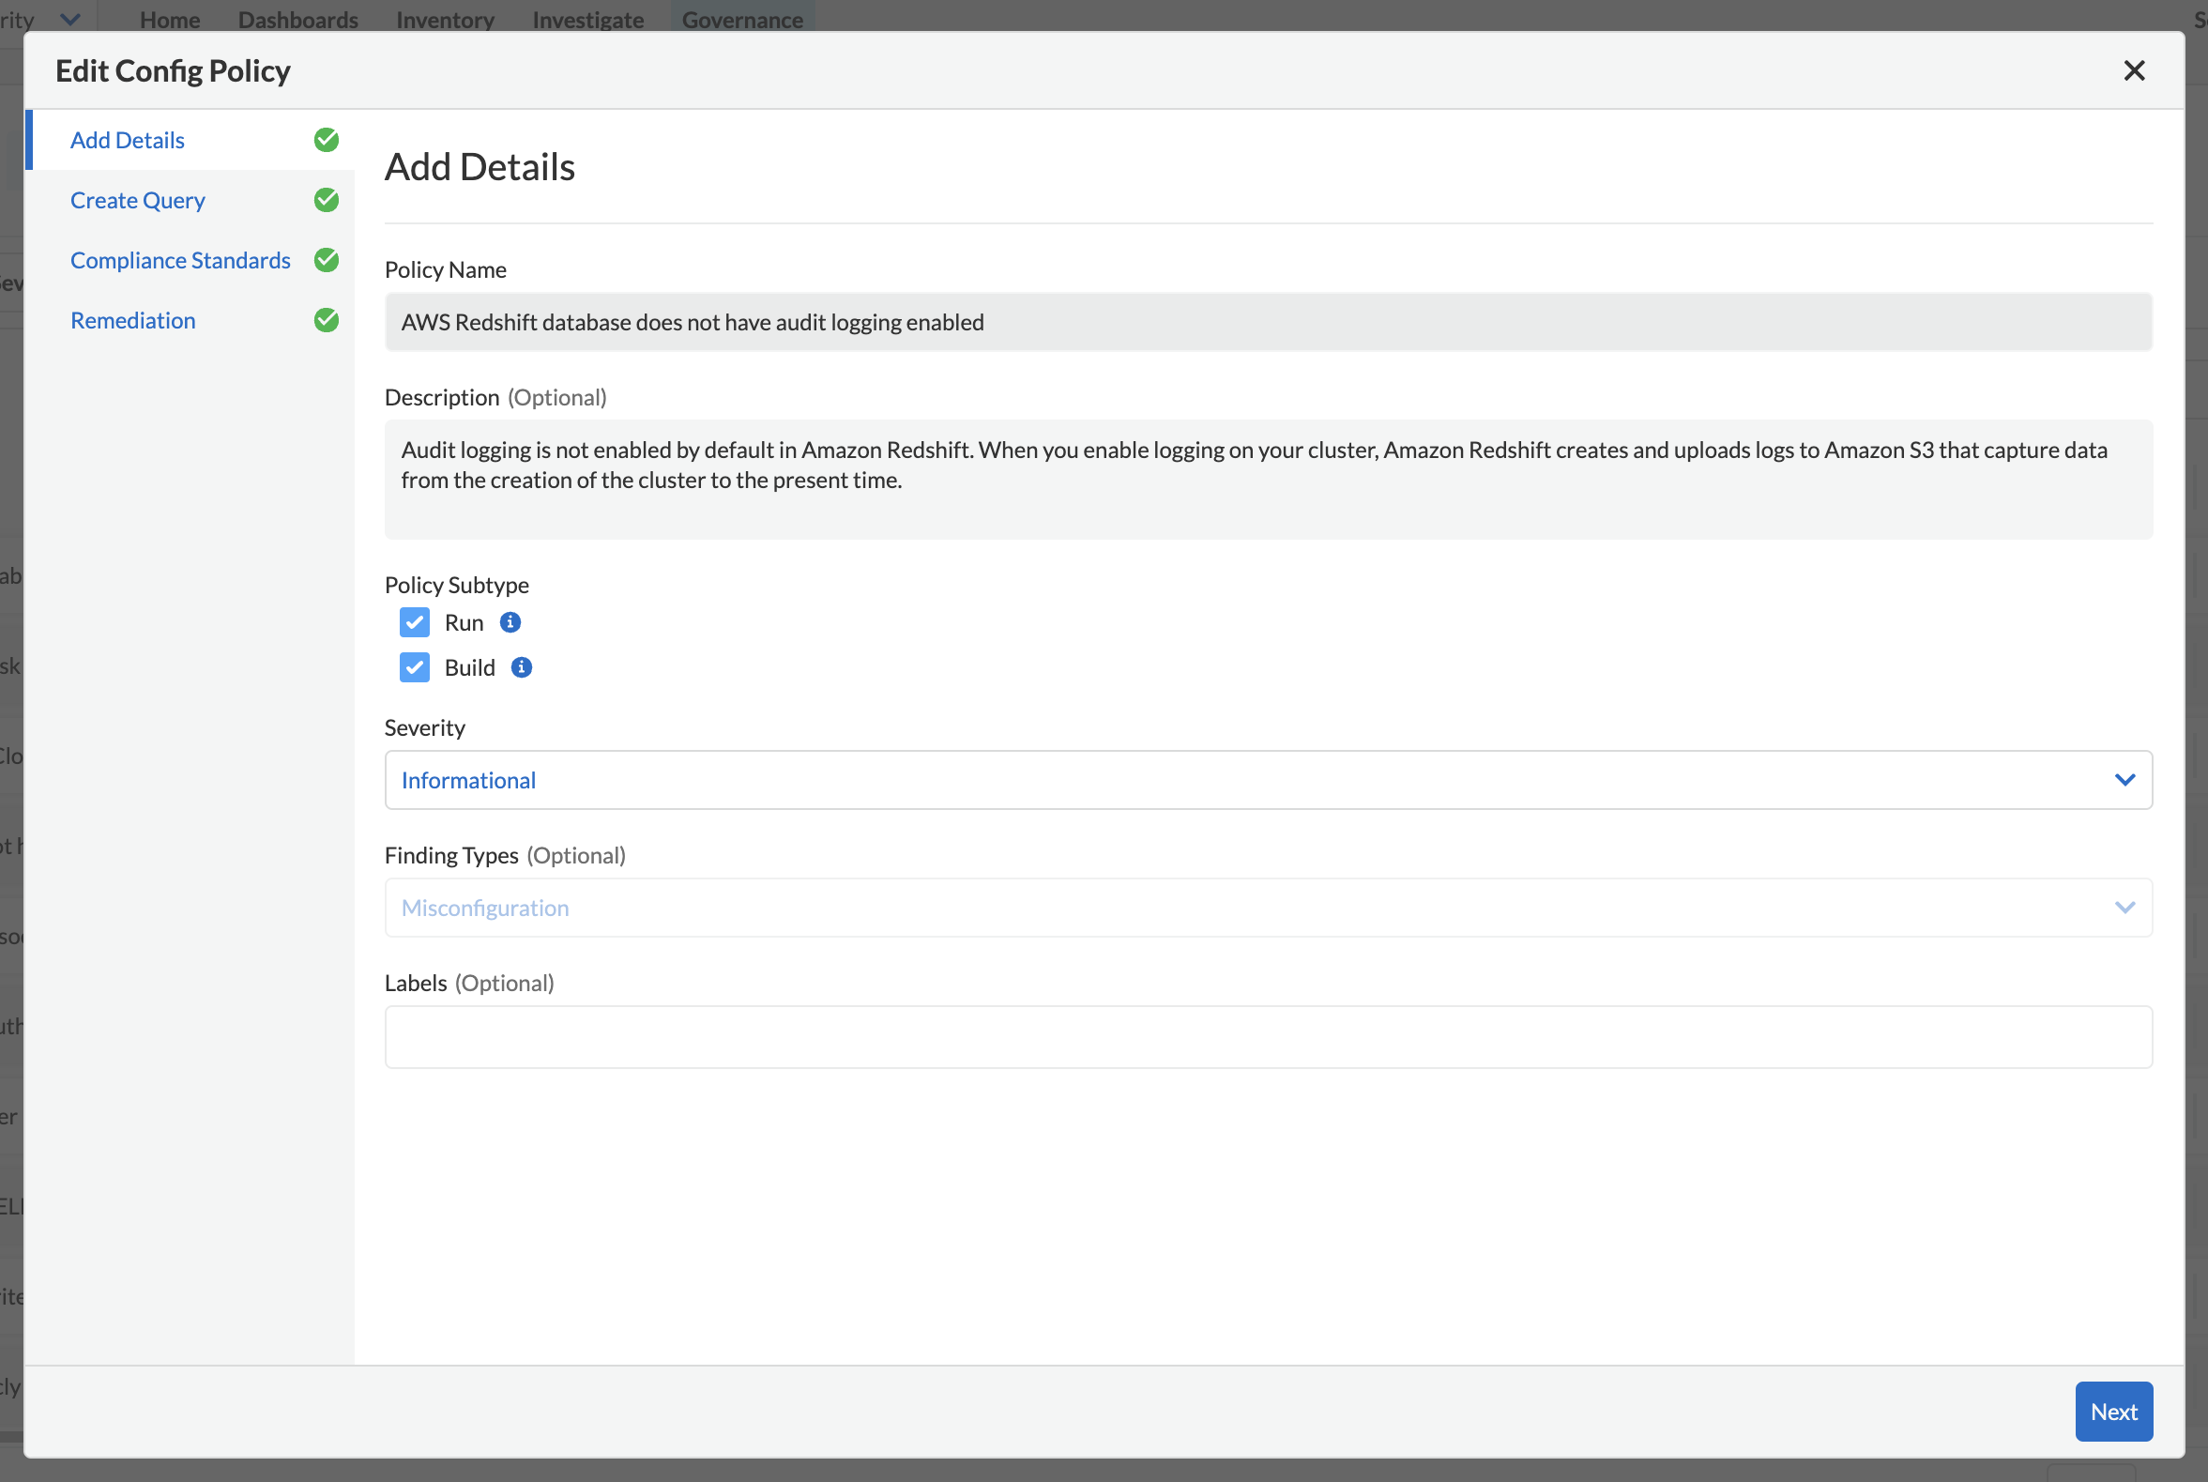The width and height of the screenshot is (2208, 1482).
Task: Expand Finding Types using its chevron
Action: [x=2124, y=908]
